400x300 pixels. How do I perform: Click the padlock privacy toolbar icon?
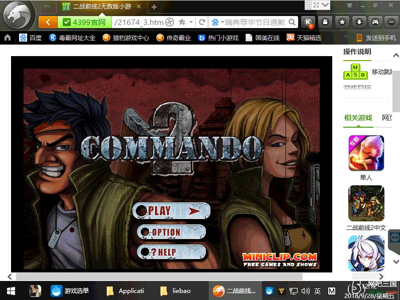point(325,22)
